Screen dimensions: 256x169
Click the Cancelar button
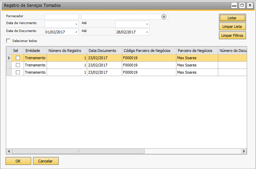46,161
